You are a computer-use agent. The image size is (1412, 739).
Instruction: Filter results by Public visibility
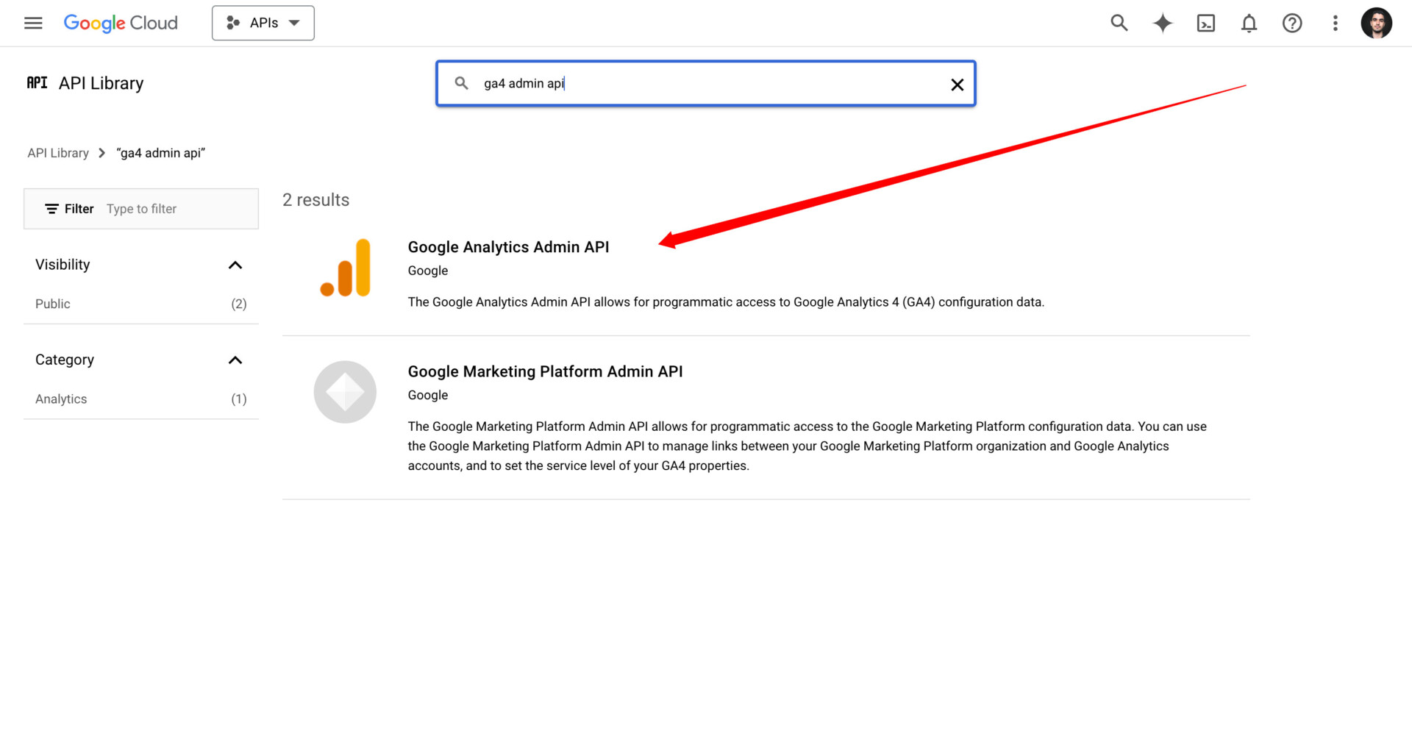pyautogui.click(x=53, y=304)
